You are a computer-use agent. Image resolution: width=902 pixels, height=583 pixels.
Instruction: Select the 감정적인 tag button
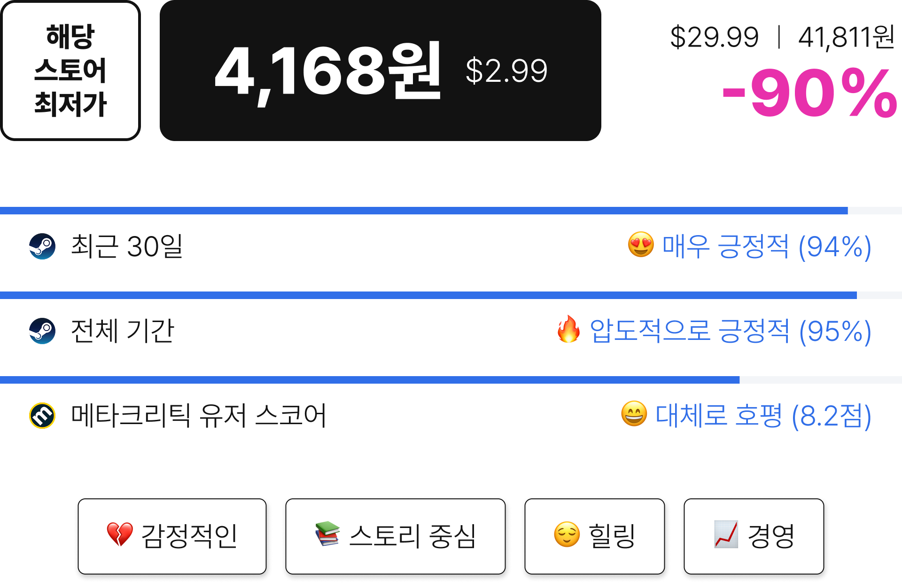click(172, 536)
